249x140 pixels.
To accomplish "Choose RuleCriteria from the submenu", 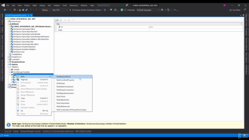I will [x=72, y=96].
